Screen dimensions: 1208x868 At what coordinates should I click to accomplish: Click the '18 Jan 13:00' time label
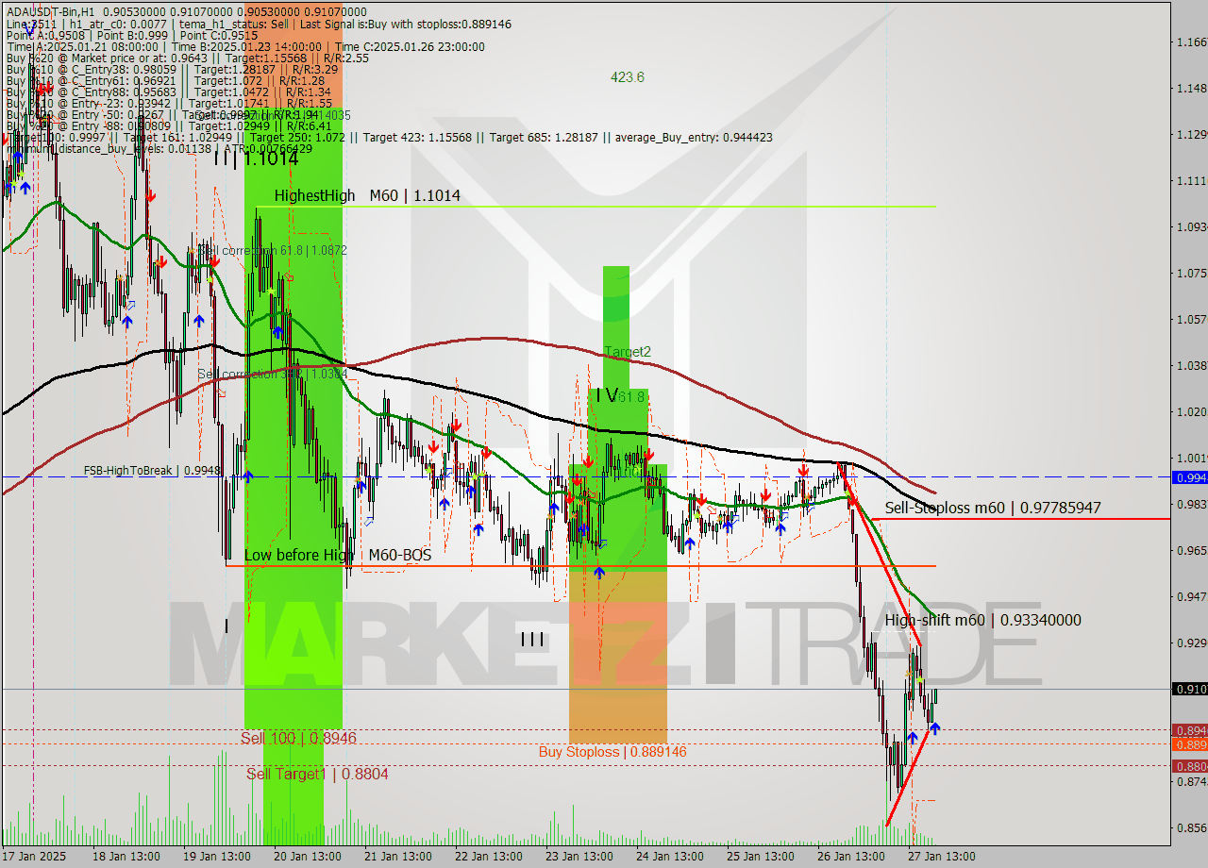[128, 857]
